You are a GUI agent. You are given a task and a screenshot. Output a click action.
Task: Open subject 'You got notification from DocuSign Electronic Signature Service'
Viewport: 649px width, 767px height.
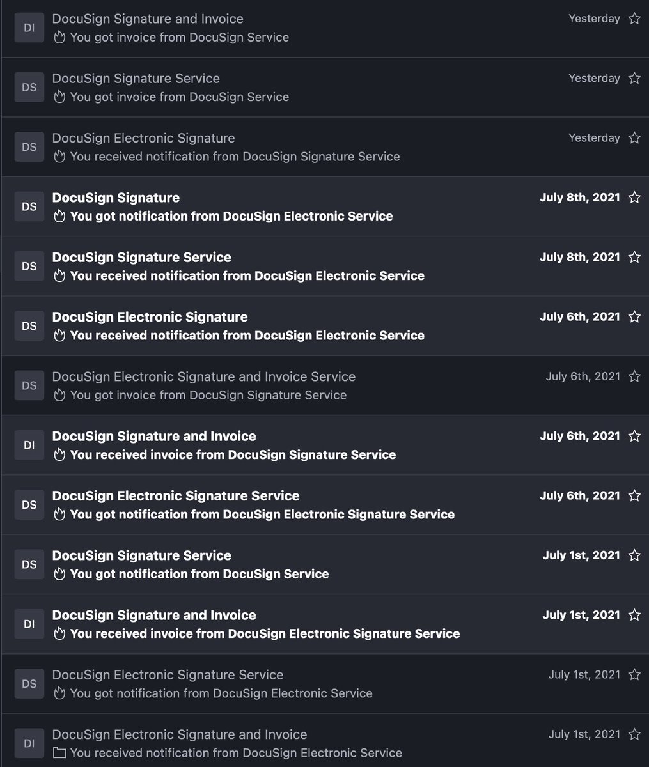pyautogui.click(x=262, y=514)
